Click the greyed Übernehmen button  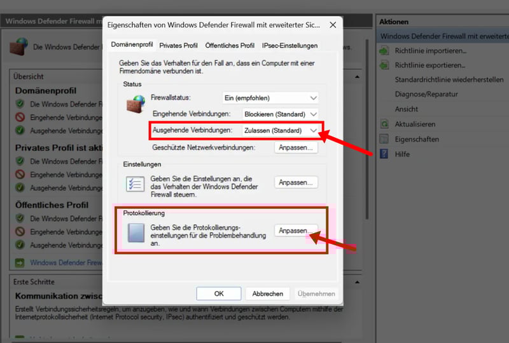tap(316, 293)
